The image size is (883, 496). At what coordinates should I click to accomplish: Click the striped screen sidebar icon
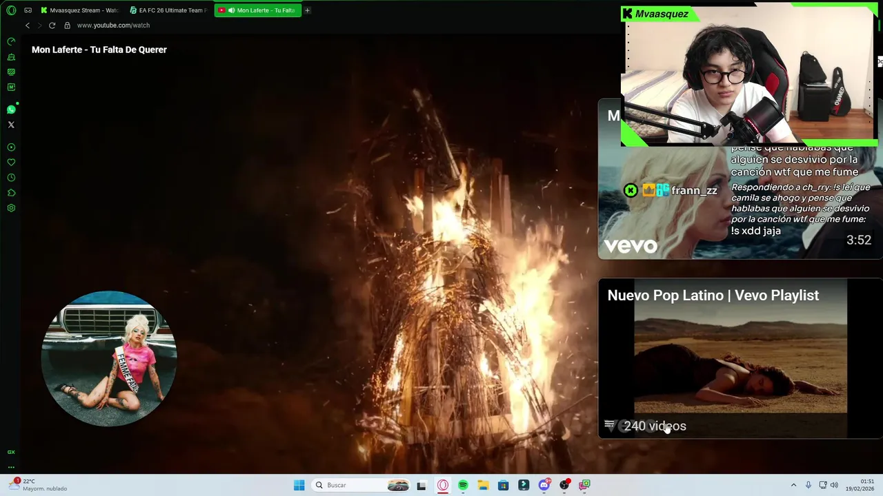[11, 72]
